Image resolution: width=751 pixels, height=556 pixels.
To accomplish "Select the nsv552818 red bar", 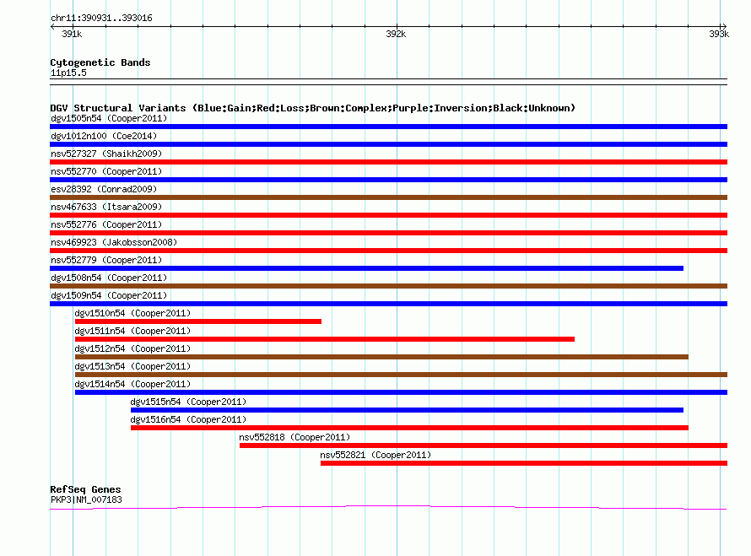I will pos(484,445).
